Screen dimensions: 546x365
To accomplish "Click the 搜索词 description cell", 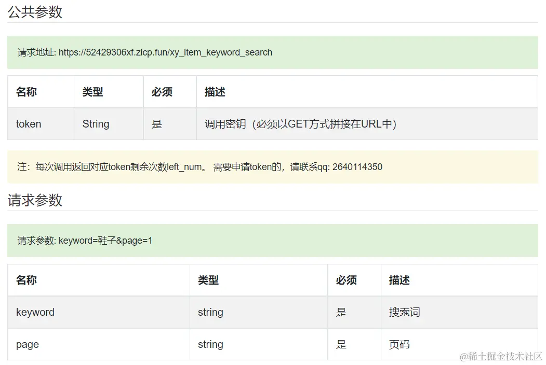I will click(460, 312).
